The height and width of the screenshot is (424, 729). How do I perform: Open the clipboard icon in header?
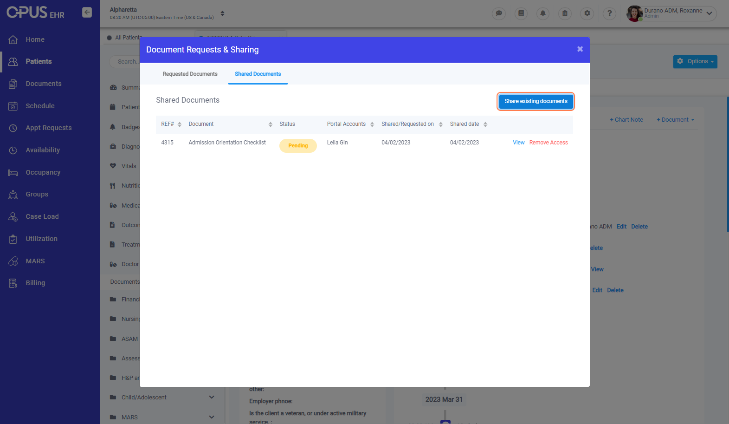pyautogui.click(x=565, y=13)
